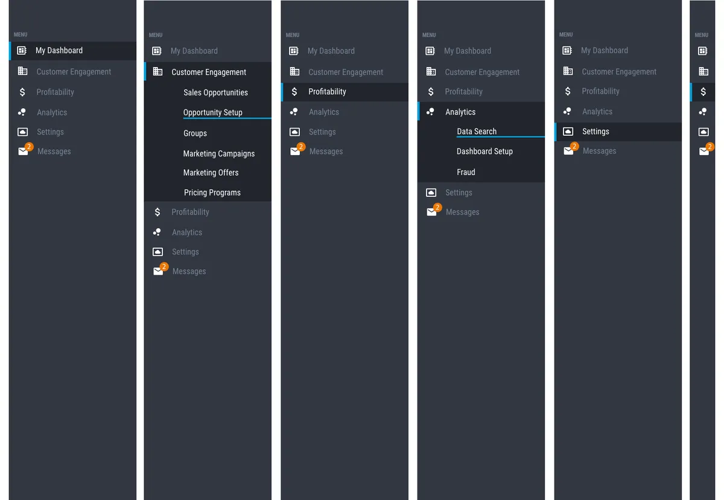Click the Customer Engagement building icon
The height and width of the screenshot is (500, 724).
(22, 71)
